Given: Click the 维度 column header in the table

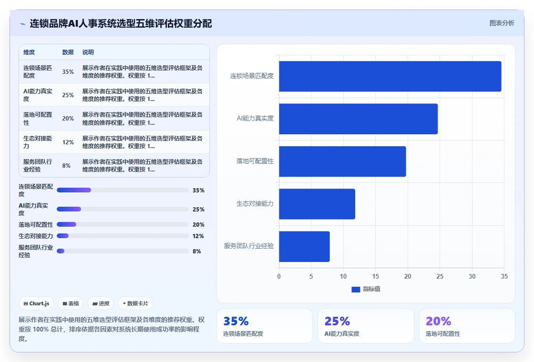Looking at the screenshot, I should (29, 52).
